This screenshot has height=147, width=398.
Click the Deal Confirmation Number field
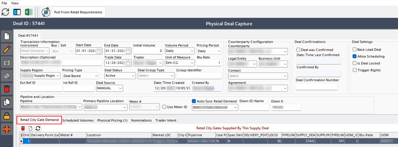(x=317, y=87)
